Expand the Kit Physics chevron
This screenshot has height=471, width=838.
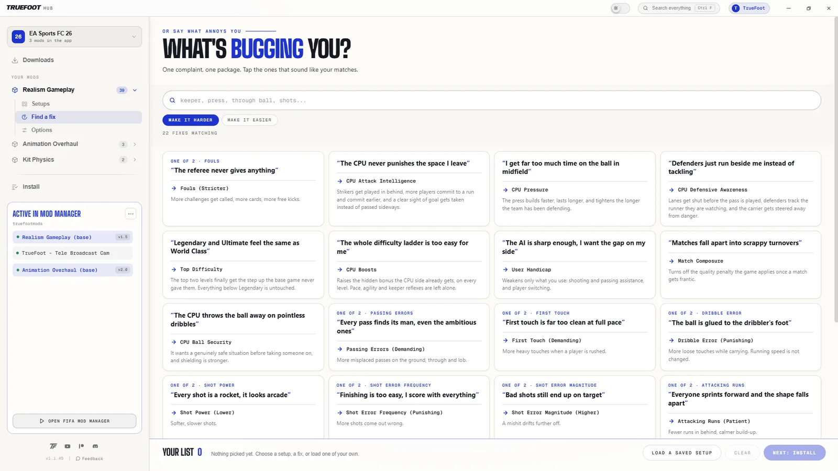(135, 160)
